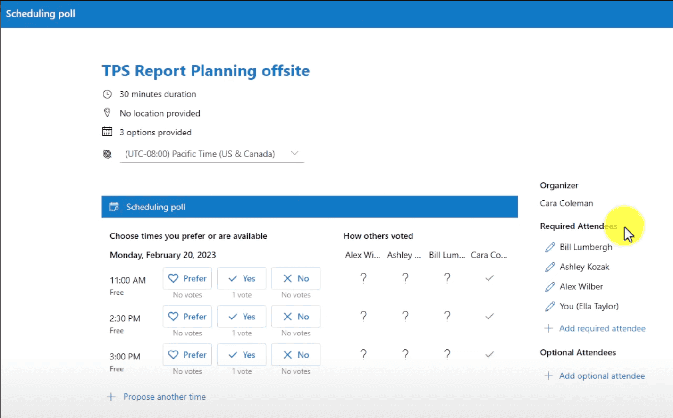The image size is (673, 418).
Task: Click Propose another time
Action: click(164, 397)
